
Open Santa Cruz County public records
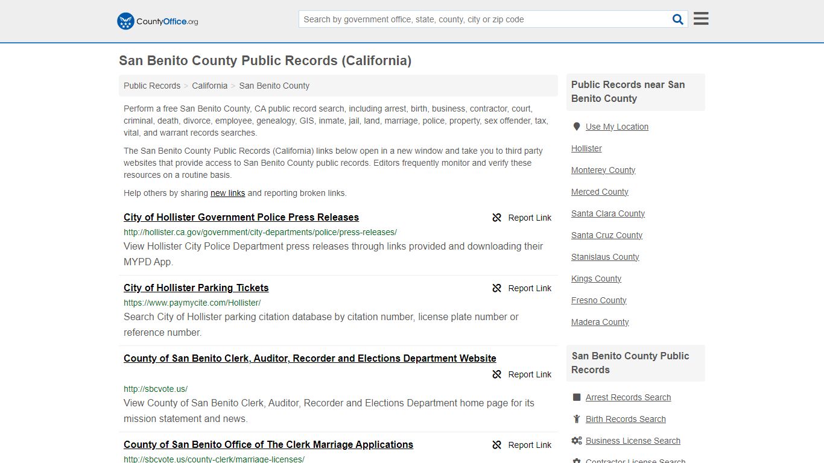pos(607,235)
